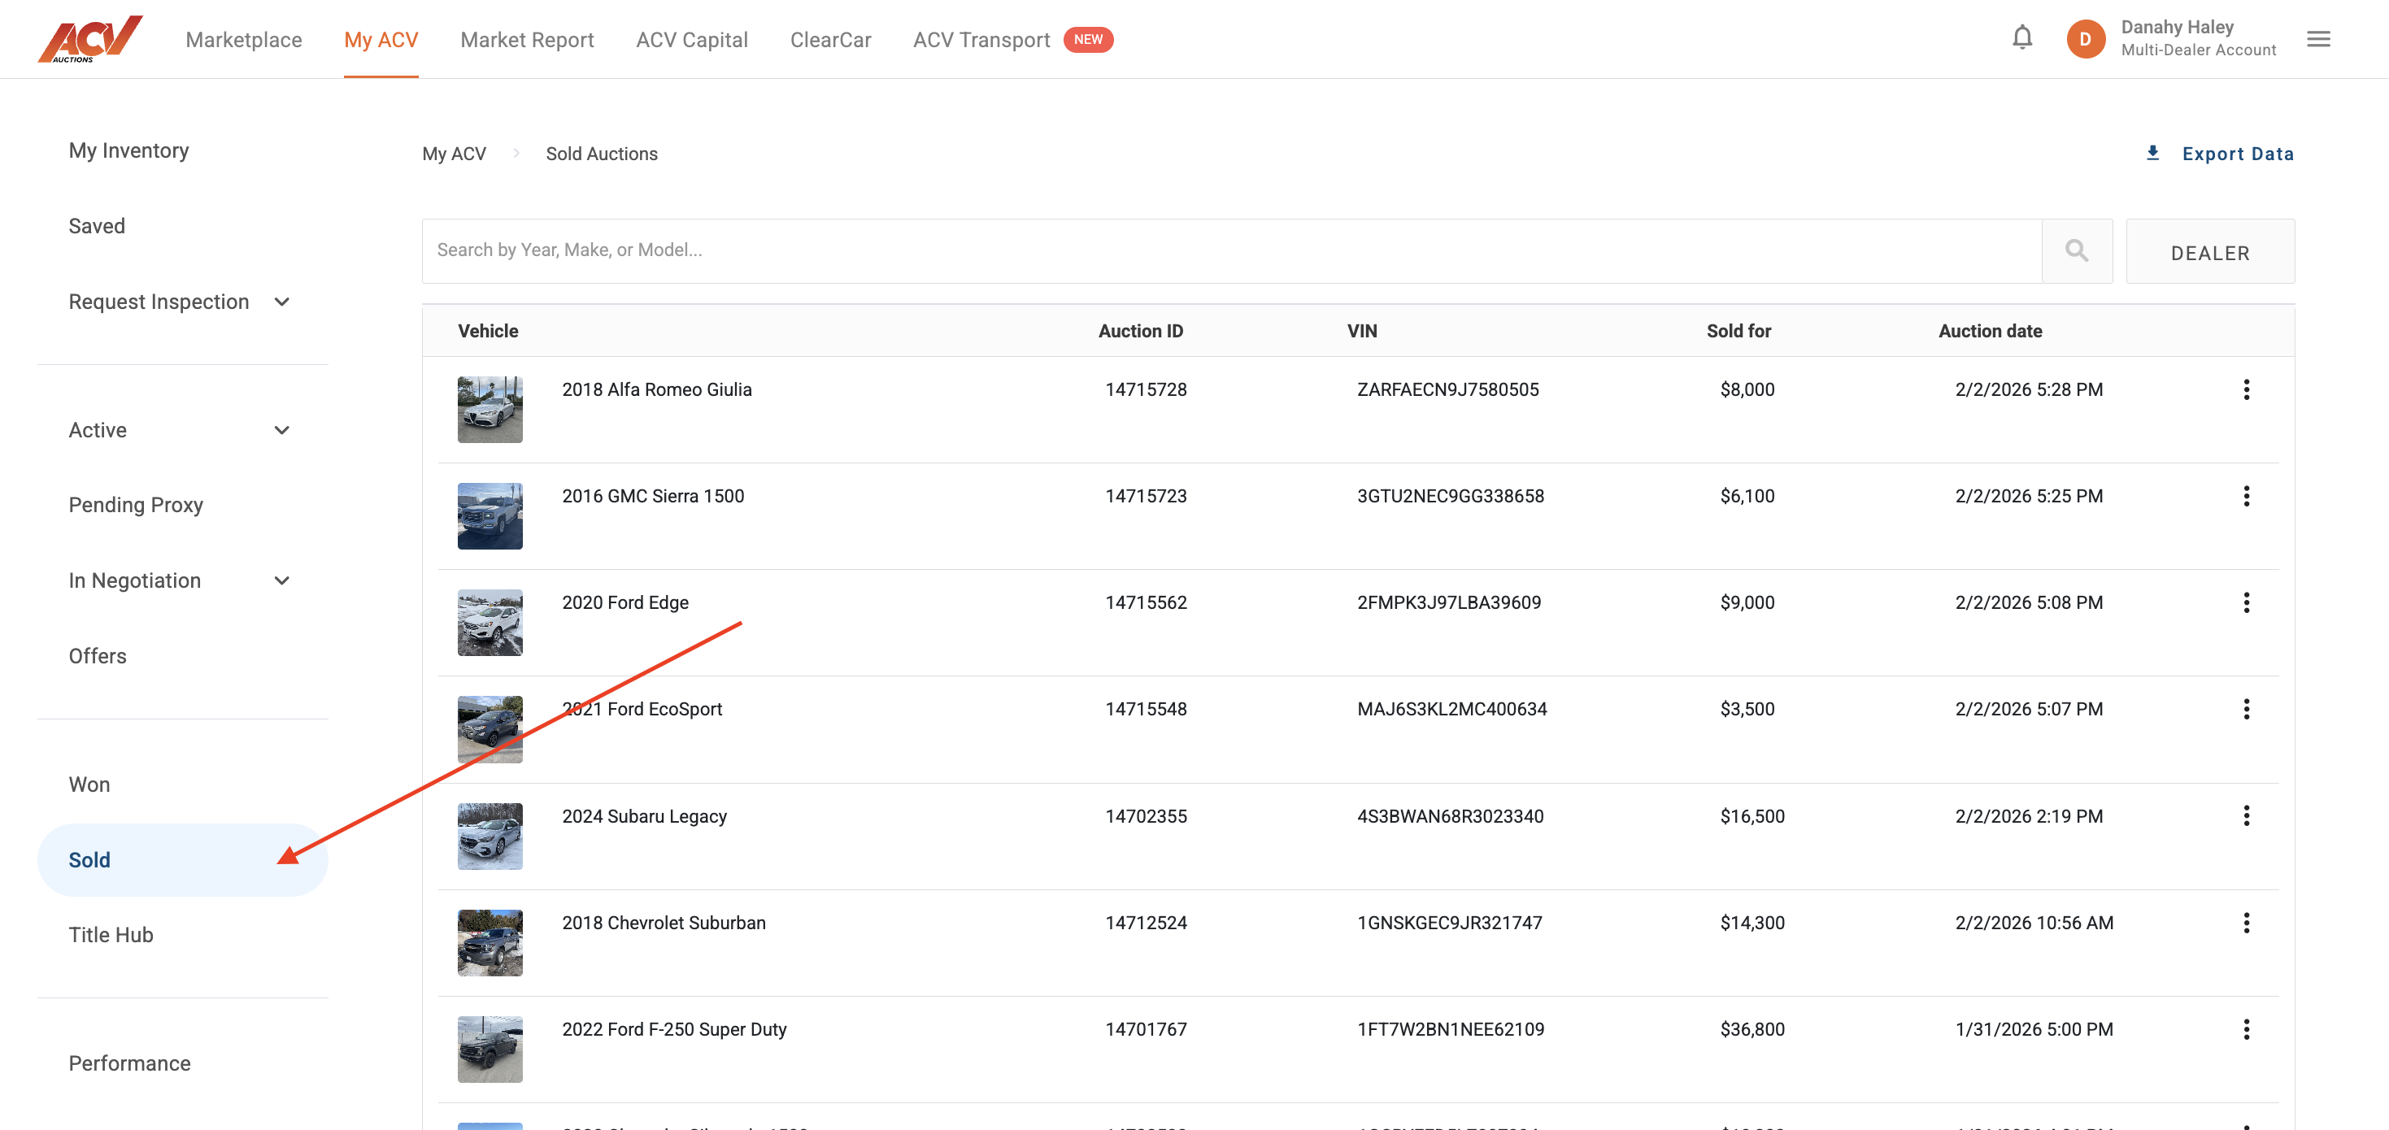Select Title Hub in sidebar
Screen dimensions: 2389x1130
[111, 934]
